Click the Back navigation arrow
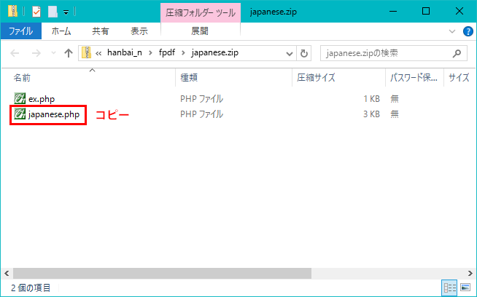 pos(16,53)
